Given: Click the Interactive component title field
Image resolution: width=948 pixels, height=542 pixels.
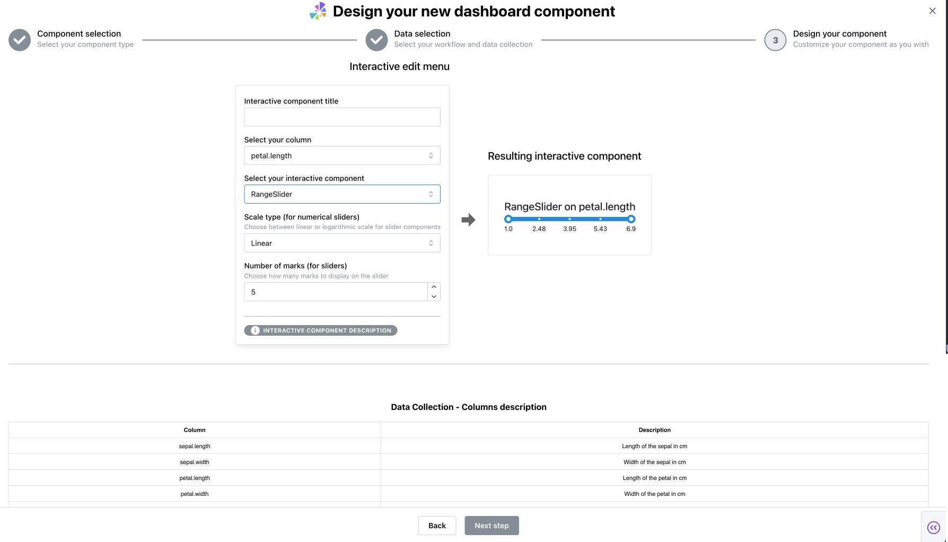Looking at the screenshot, I should pyautogui.click(x=342, y=117).
